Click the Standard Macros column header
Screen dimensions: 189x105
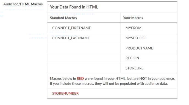coord(63,18)
